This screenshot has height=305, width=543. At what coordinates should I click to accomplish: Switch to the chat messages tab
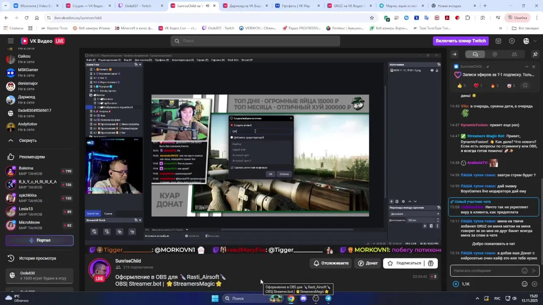tap(475, 54)
